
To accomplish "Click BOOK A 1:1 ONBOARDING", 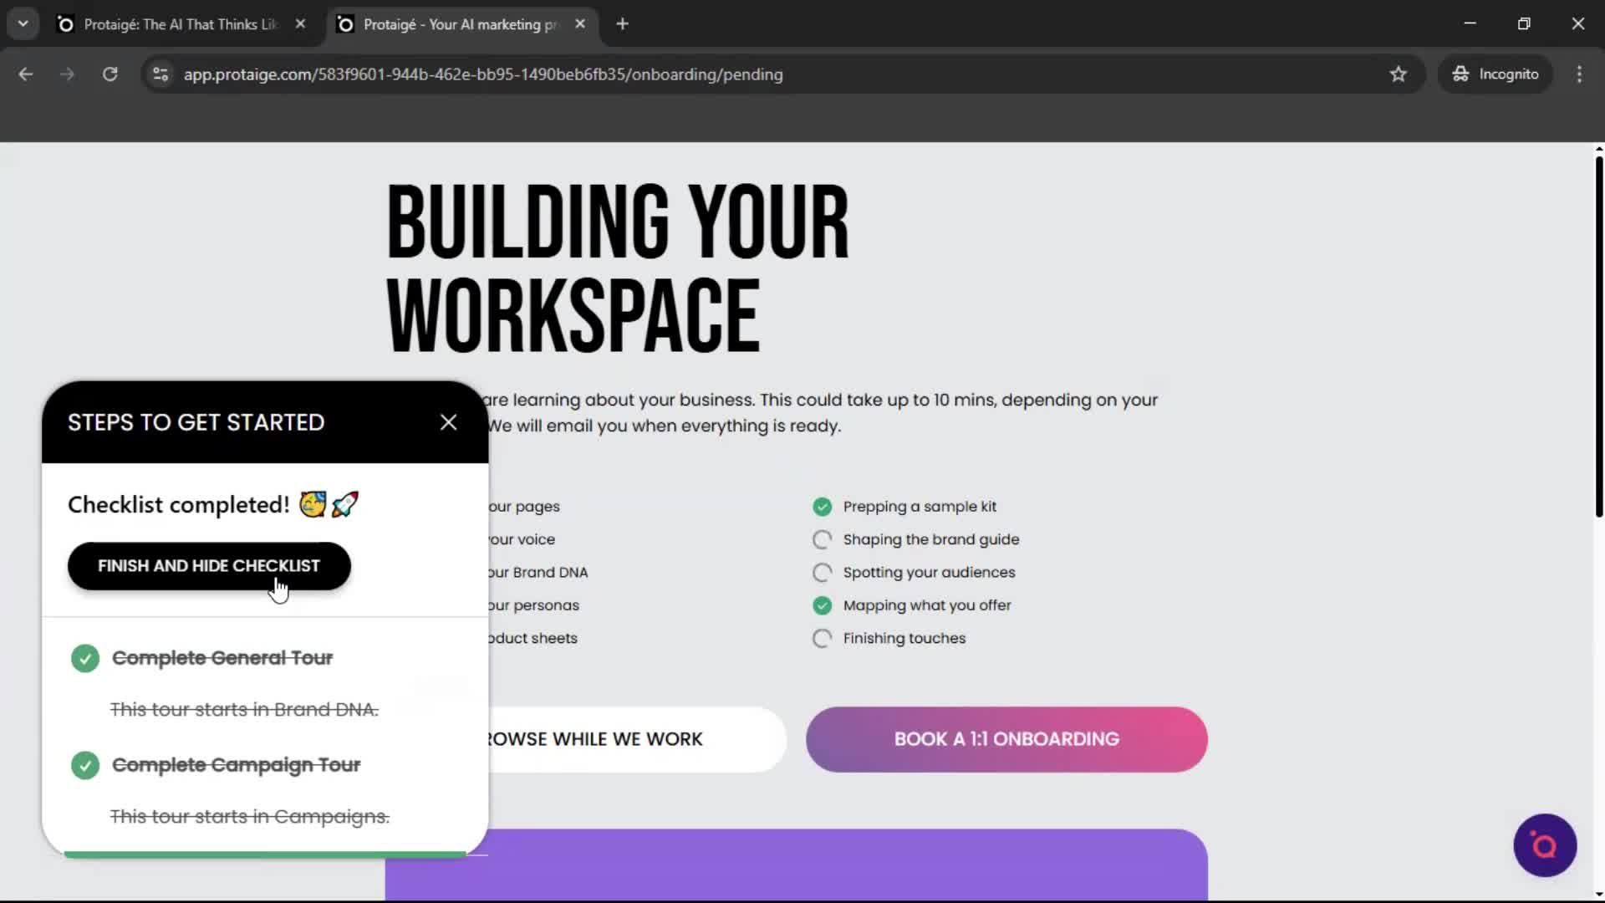I will point(1005,738).
